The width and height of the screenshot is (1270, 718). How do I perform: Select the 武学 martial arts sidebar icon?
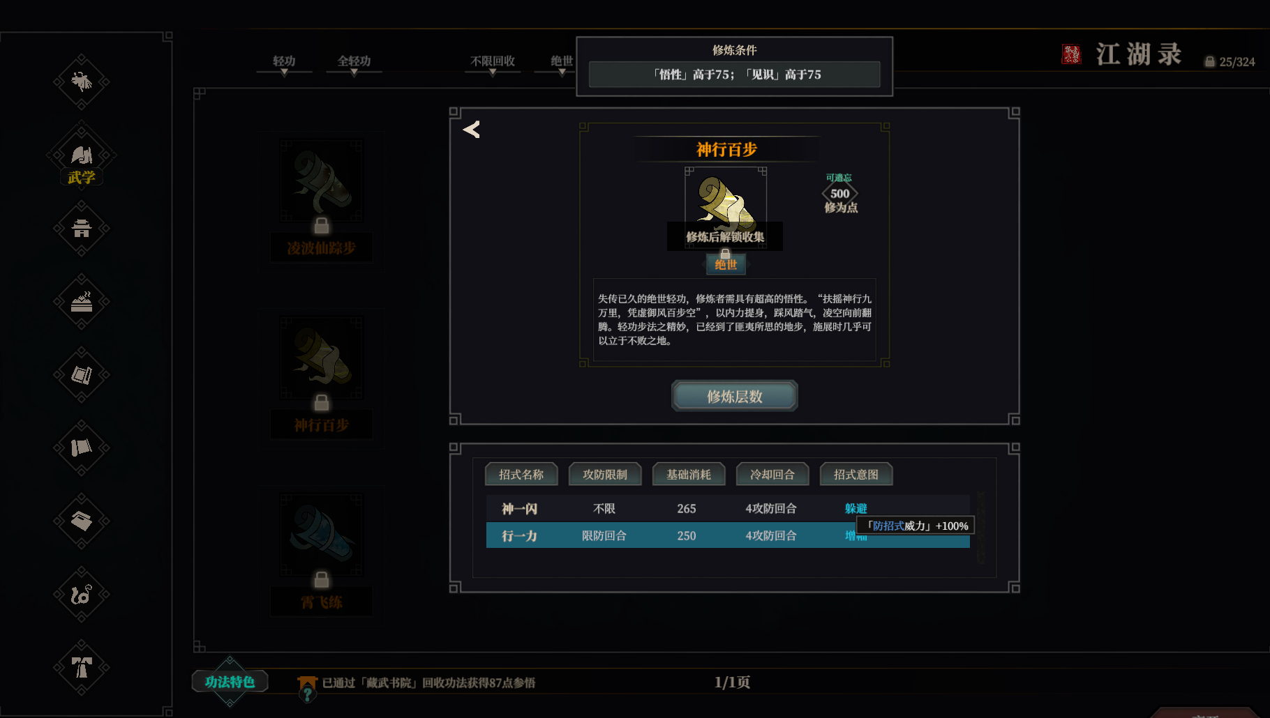coord(82,157)
